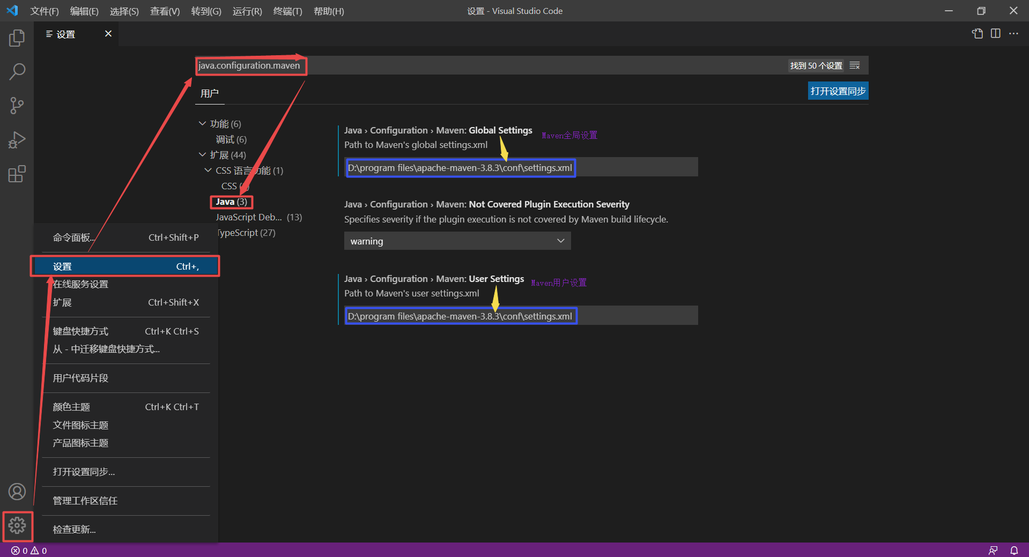Click the 设置 editor tab
This screenshot has width=1029, height=557.
76,34
